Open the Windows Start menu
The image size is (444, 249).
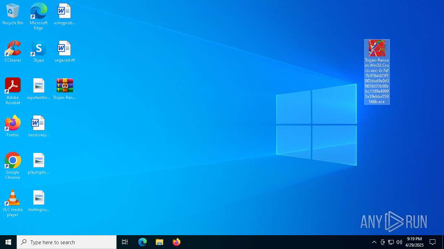point(8,242)
